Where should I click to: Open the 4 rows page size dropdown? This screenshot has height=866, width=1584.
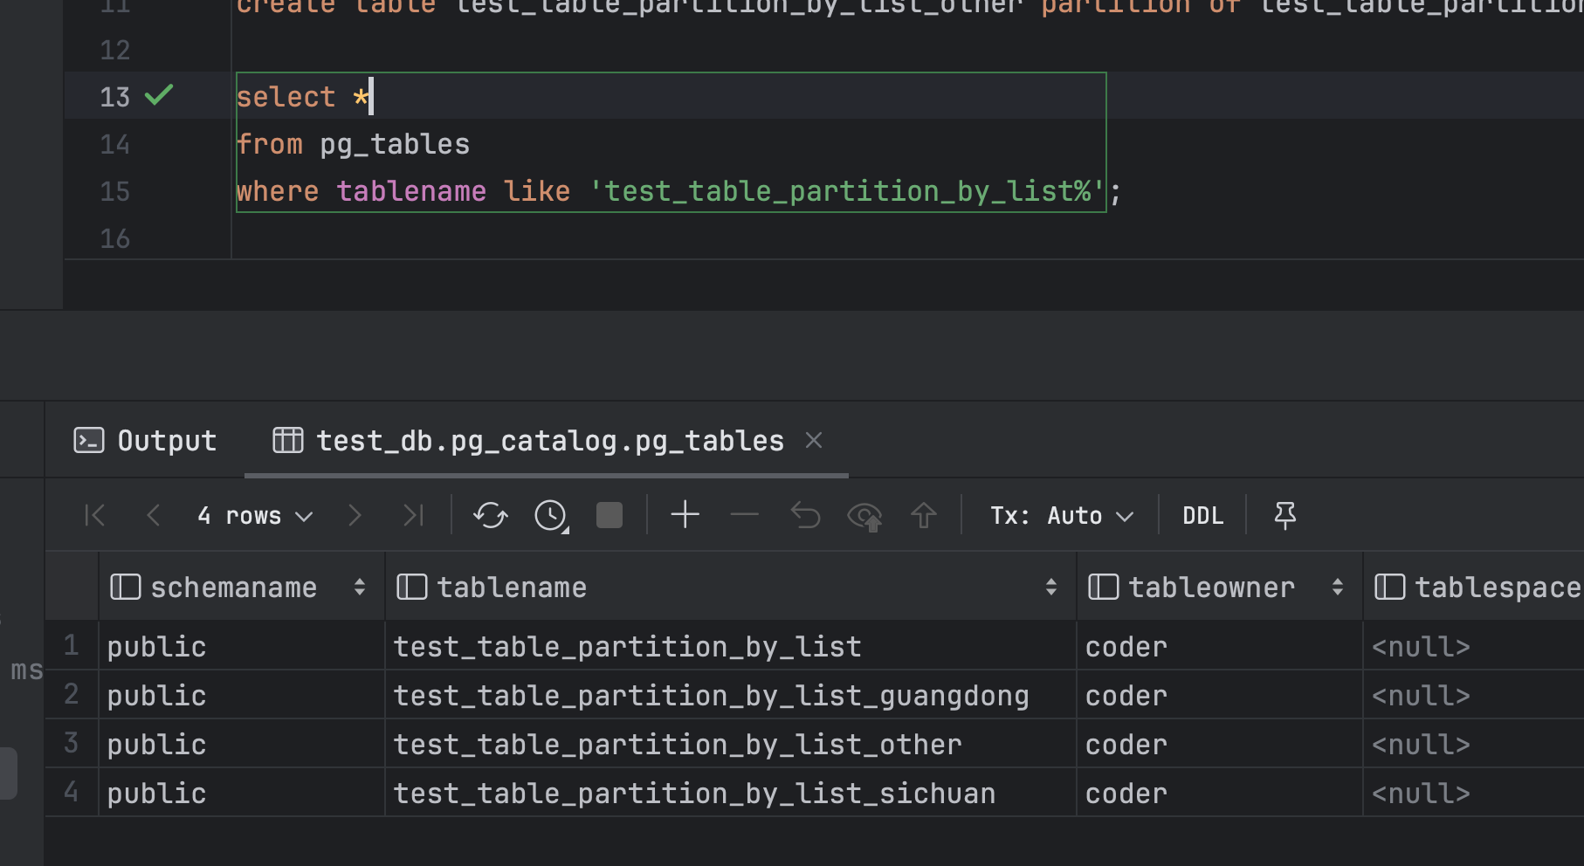click(x=255, y=516)
